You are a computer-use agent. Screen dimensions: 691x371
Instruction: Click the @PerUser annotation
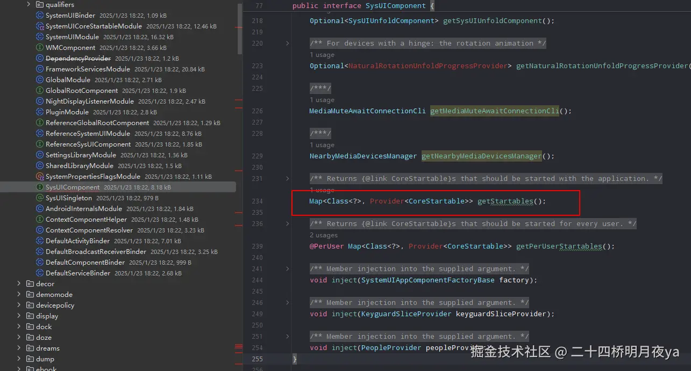326,246
